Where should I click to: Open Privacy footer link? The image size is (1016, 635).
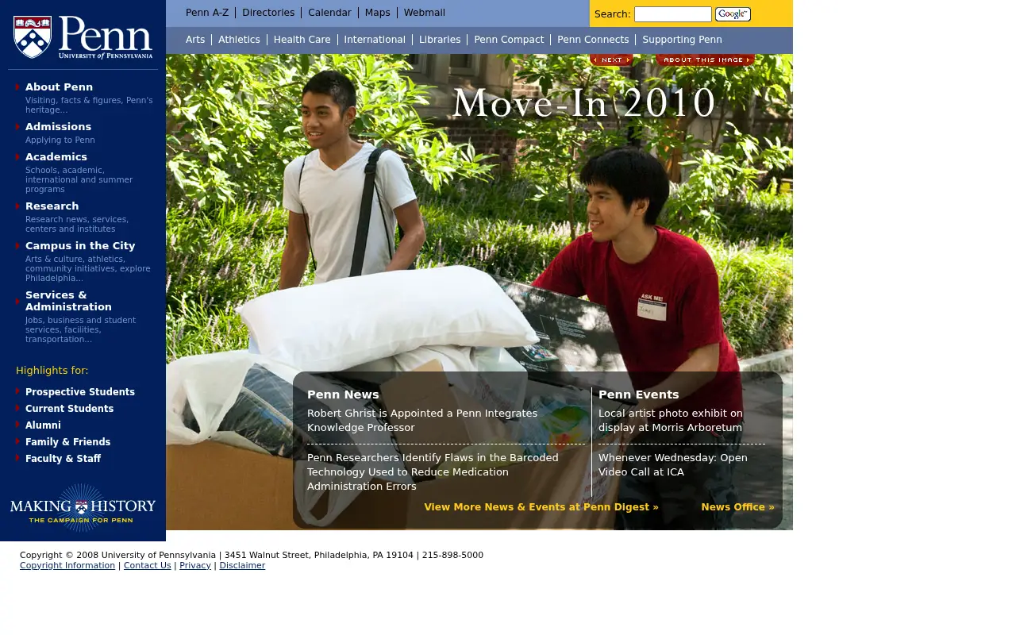(195, 566)
